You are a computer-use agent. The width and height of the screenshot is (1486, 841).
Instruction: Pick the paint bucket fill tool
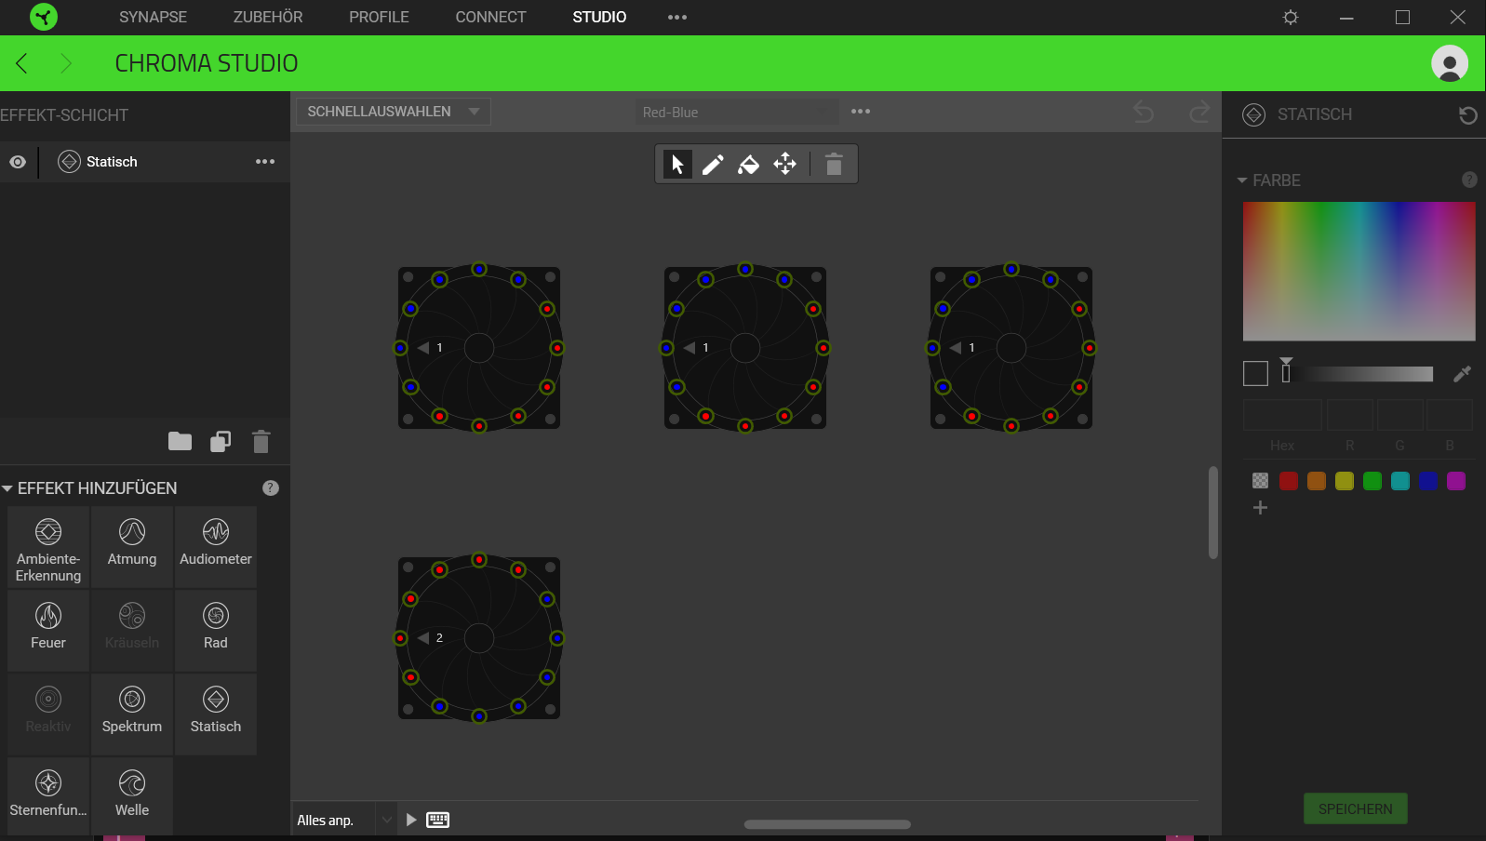748,165
